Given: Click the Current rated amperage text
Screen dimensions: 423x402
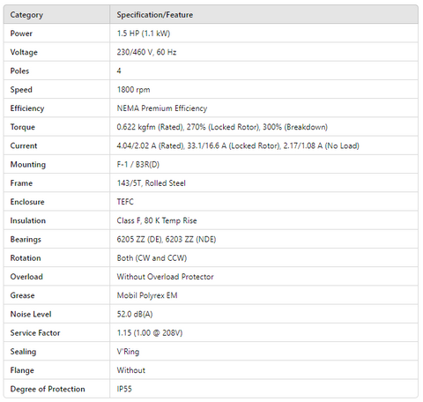Looking at the screenshot, I should (x=150, y=145).
